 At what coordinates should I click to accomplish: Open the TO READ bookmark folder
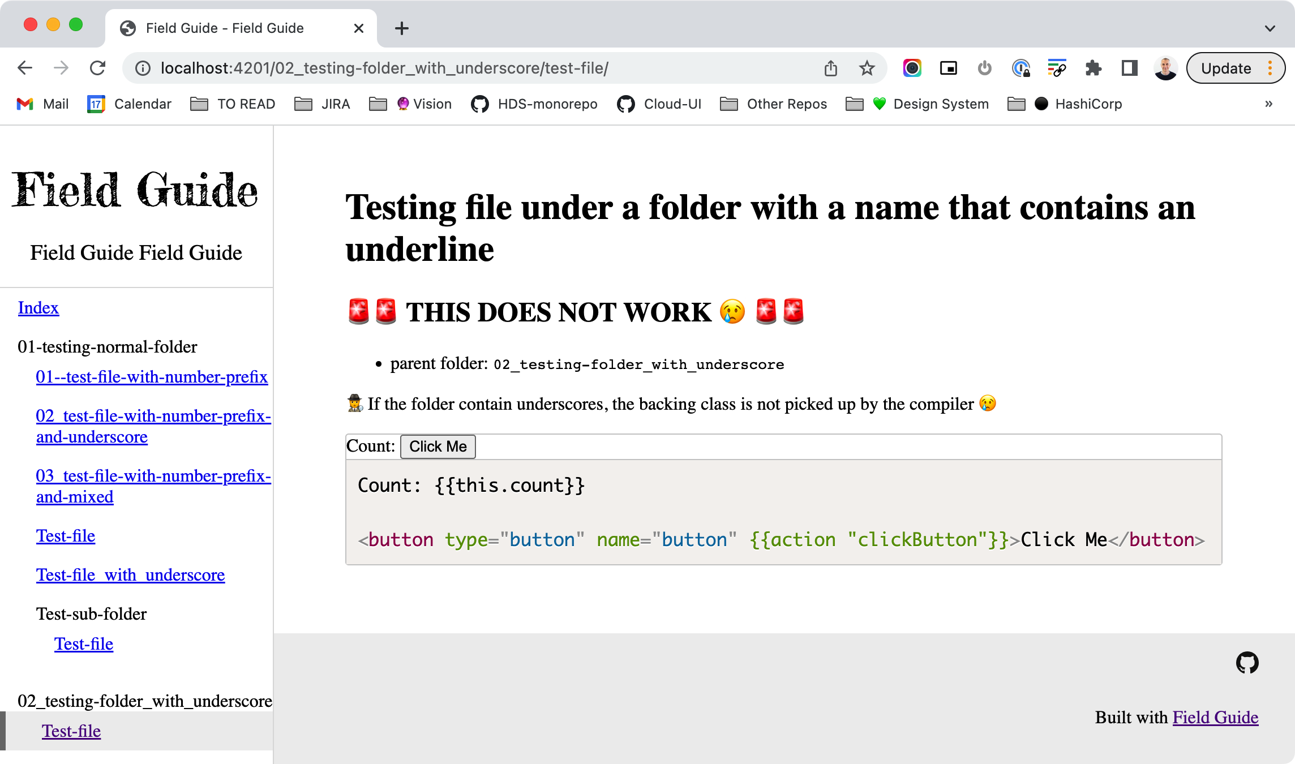click(x=233, y=104)
